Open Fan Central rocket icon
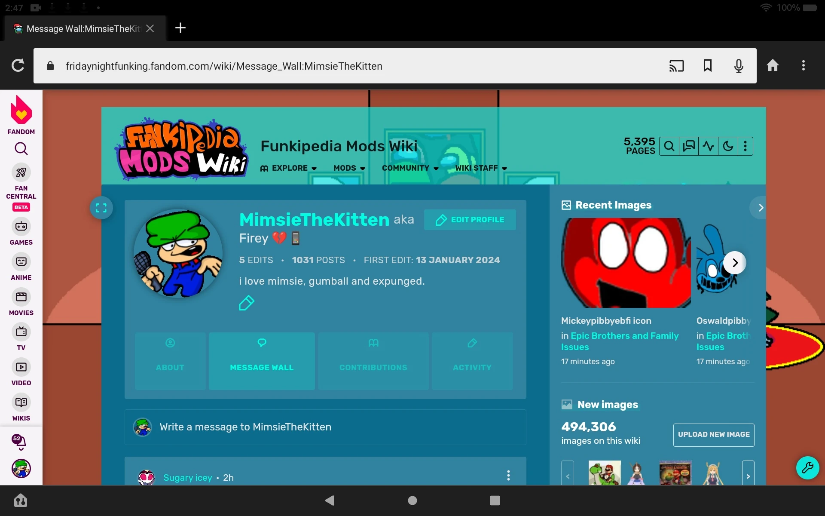 pos(21,173)
